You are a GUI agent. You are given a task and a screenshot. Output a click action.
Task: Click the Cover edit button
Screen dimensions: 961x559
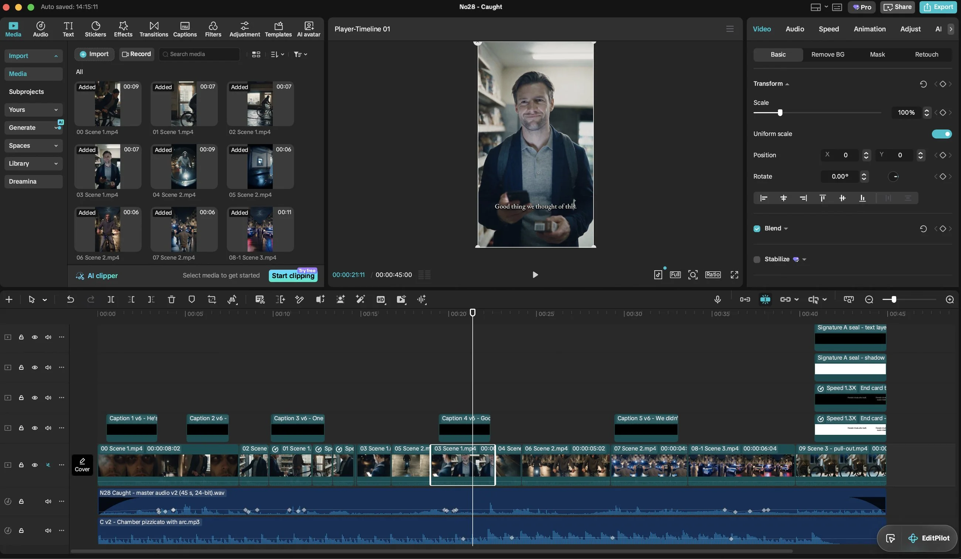click(82, 465)
